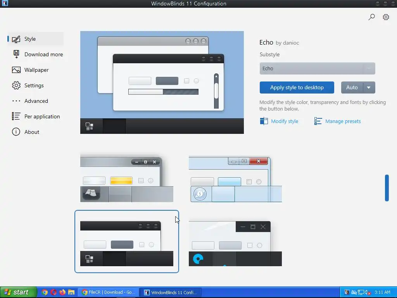Click the muted volume tray icon

tap(368, 293)
